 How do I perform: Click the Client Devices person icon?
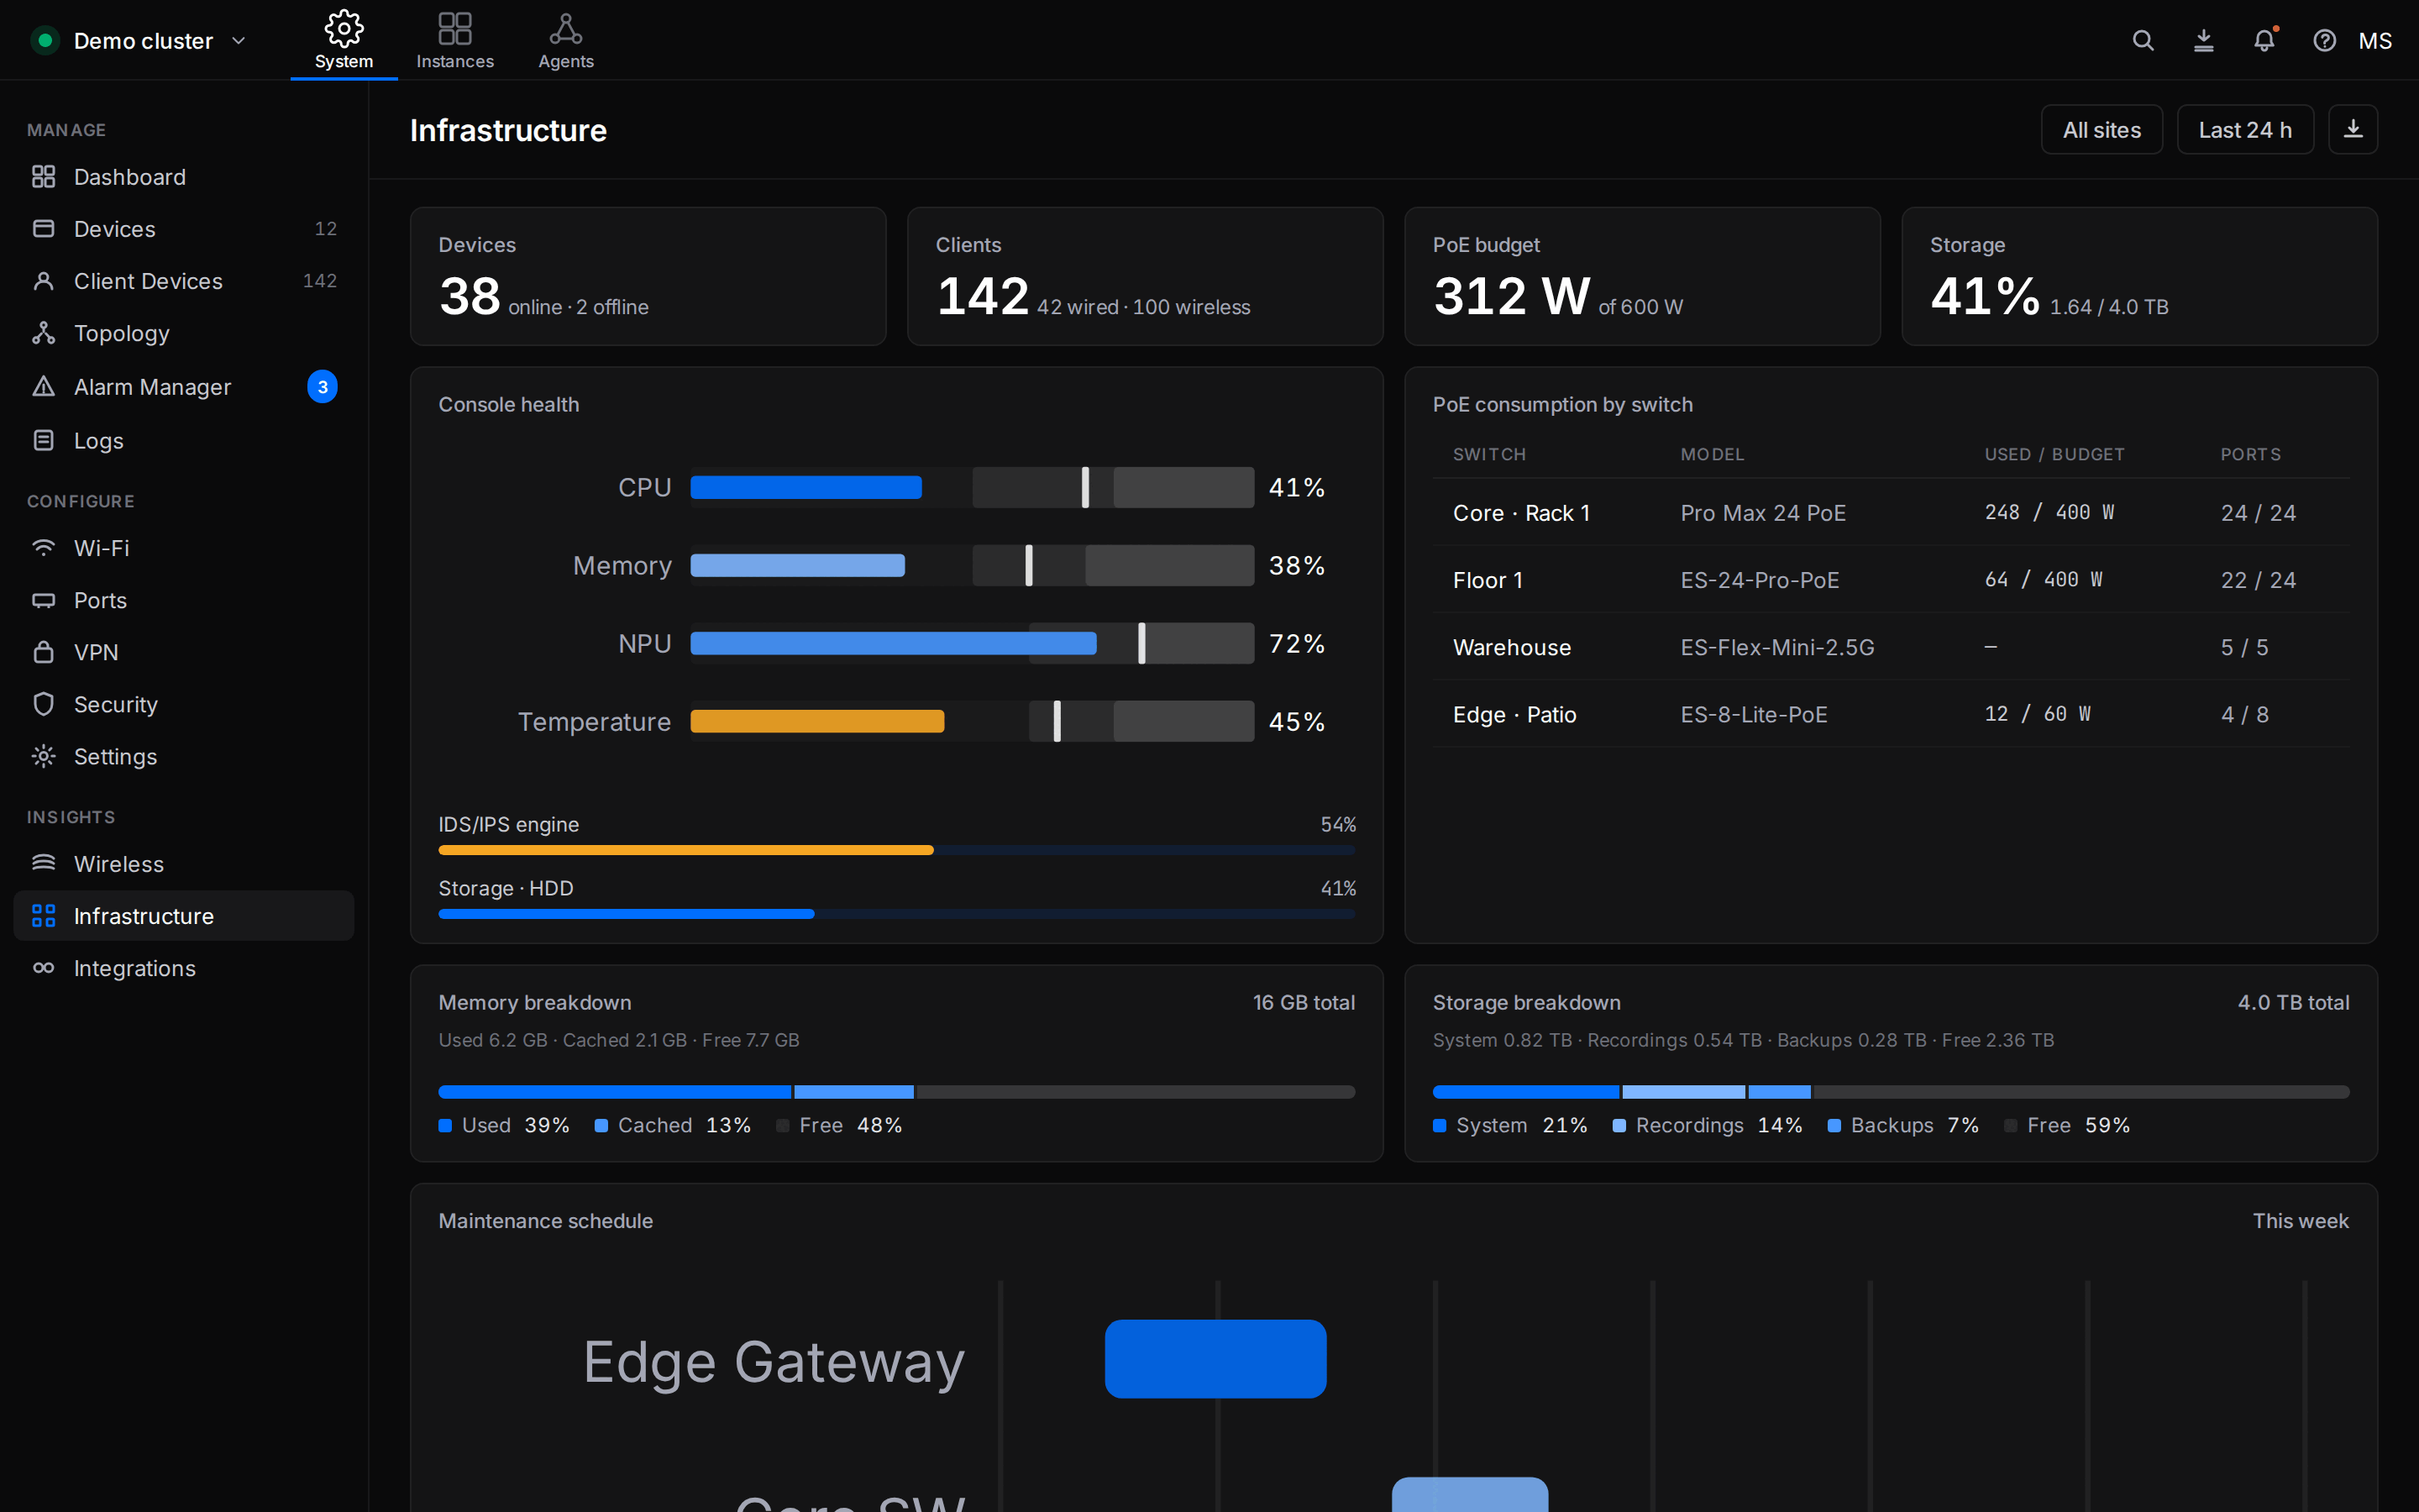[x=43, y=281]
